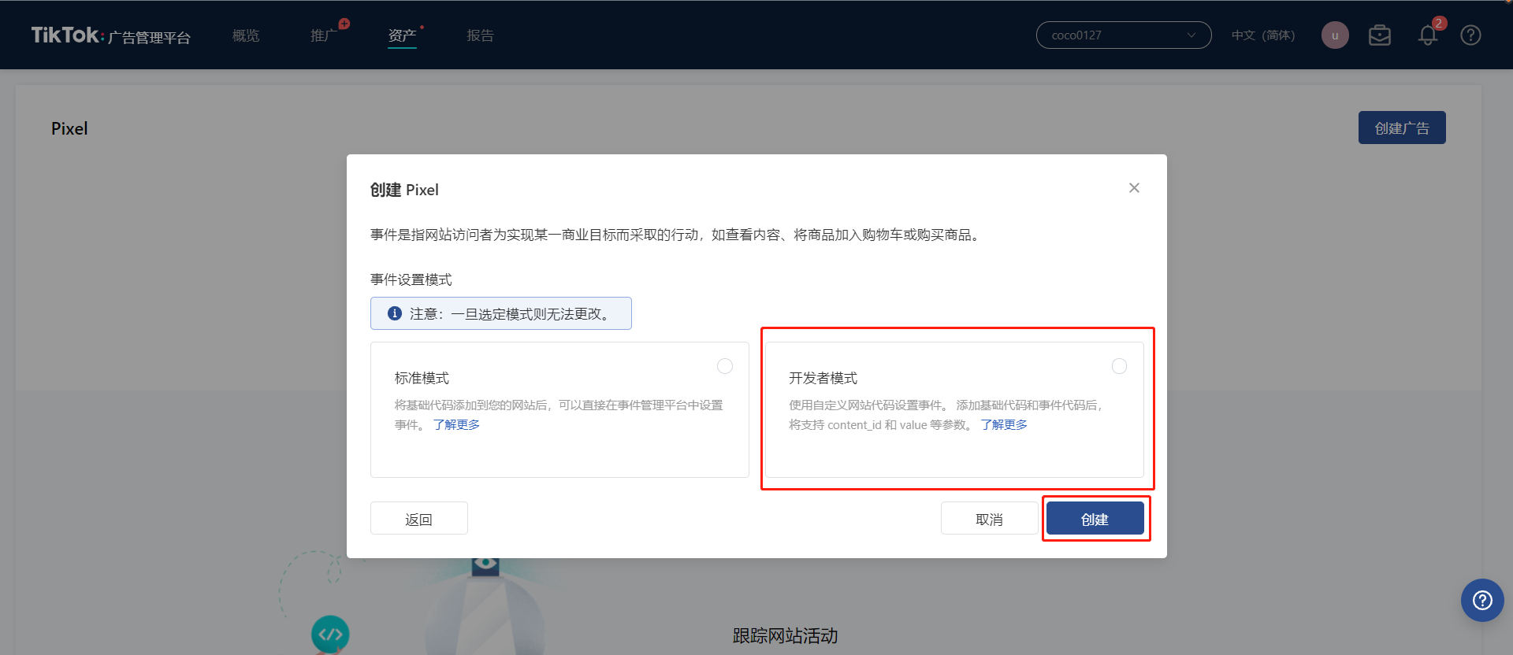Open the 资产 assets tab
1513x655 pixels.
402,35
